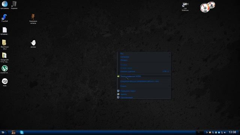Expand the Сортировка submenu
Screen dimensions: 240x135
[x=144, y=57]
